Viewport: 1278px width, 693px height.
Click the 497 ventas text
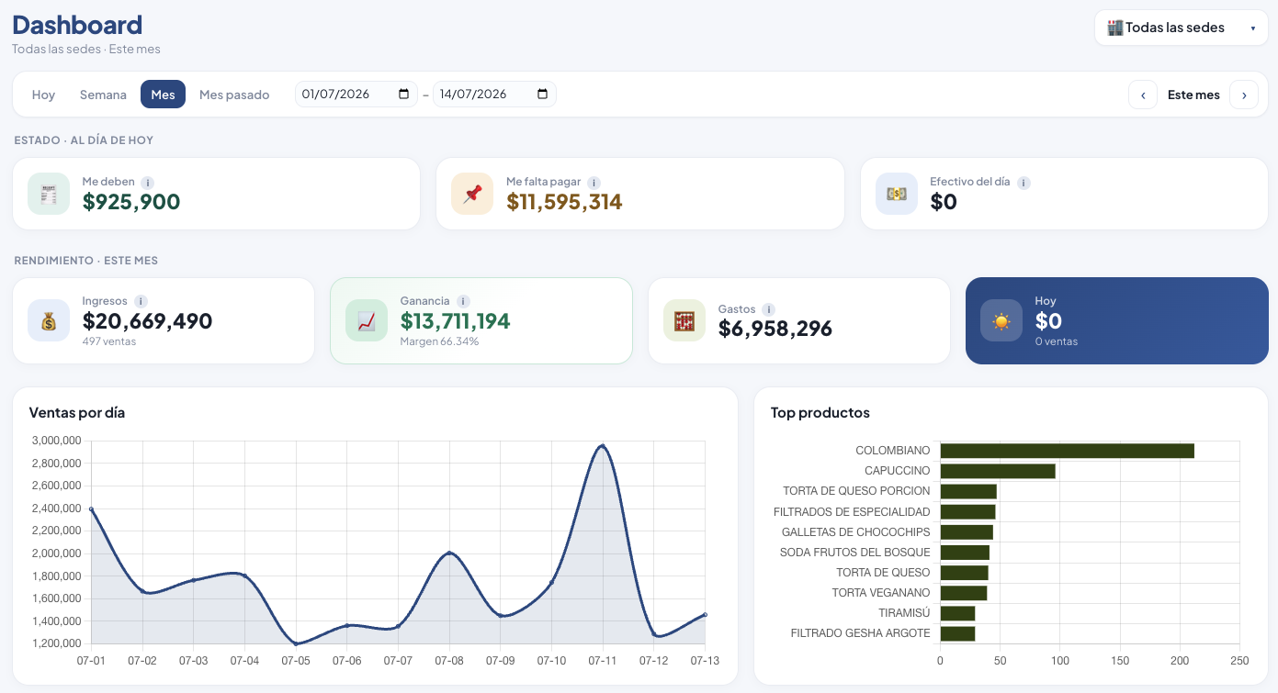click(x=109, y=341)
